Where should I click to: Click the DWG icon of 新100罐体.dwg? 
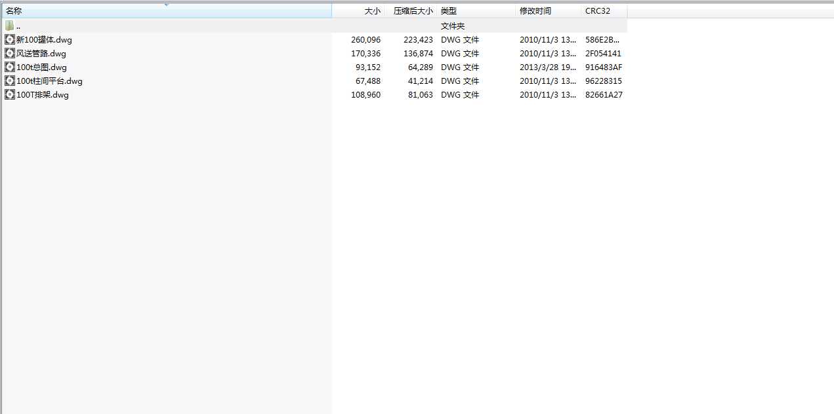(9, 39)
